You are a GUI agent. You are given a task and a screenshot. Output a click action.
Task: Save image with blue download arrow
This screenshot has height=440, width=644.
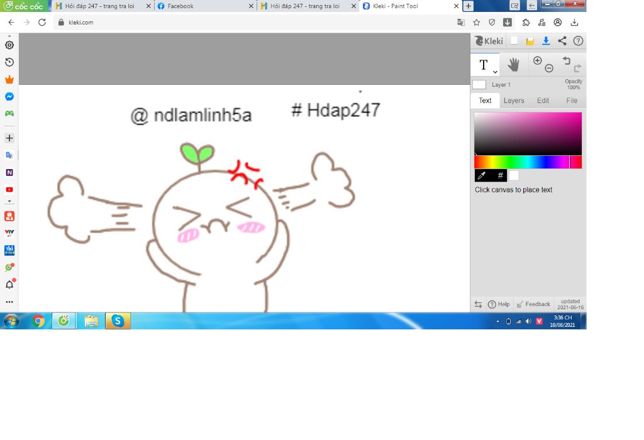[546, 41]
